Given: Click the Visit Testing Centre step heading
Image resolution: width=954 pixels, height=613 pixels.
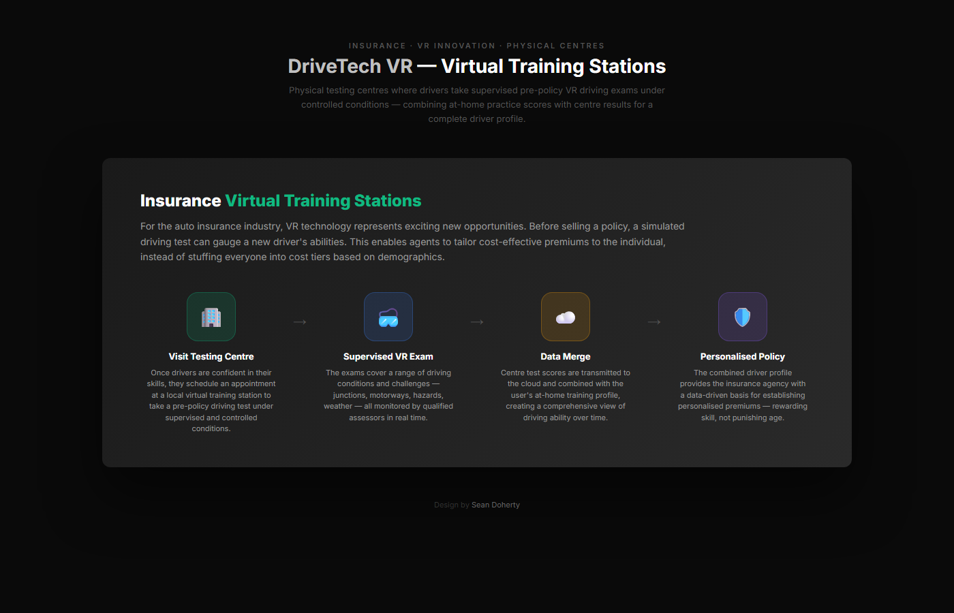Looking at the screenshot, I should pos(211,356).
